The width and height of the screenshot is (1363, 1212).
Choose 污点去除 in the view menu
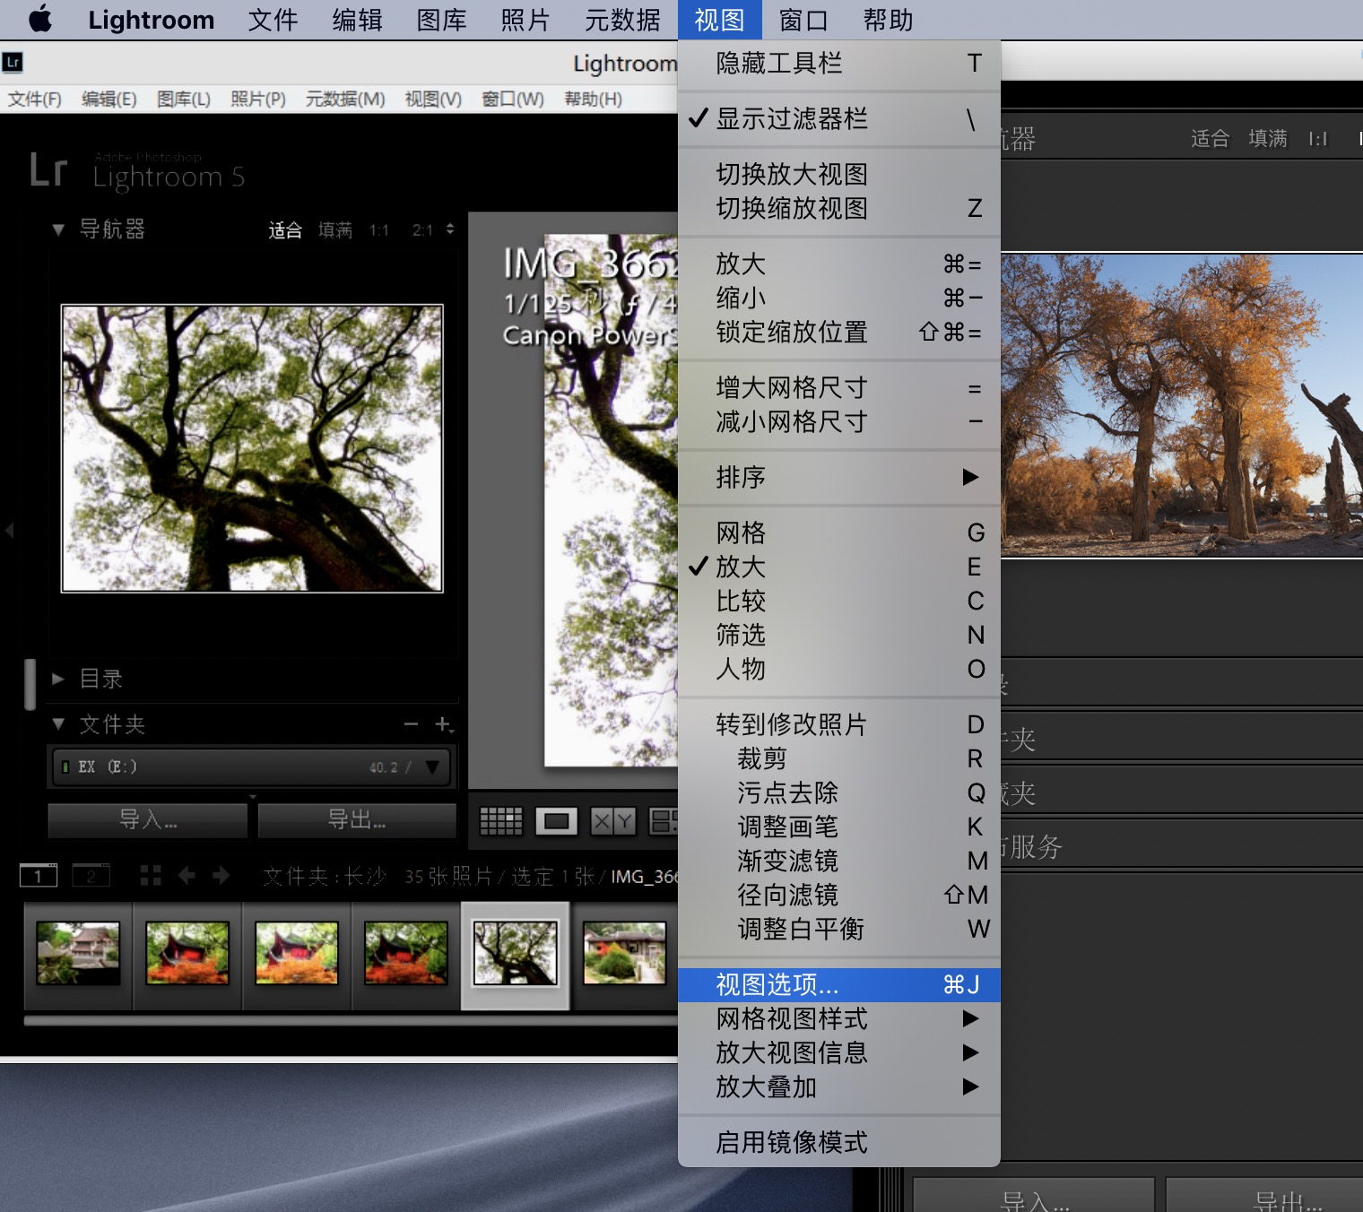[839, 792]
